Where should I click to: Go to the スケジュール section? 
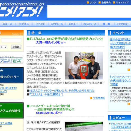[x=57, y=24]
